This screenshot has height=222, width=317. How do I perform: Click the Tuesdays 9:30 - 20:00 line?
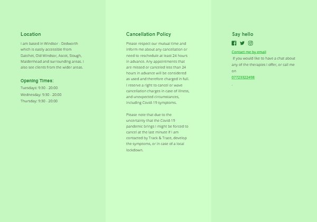39,88
